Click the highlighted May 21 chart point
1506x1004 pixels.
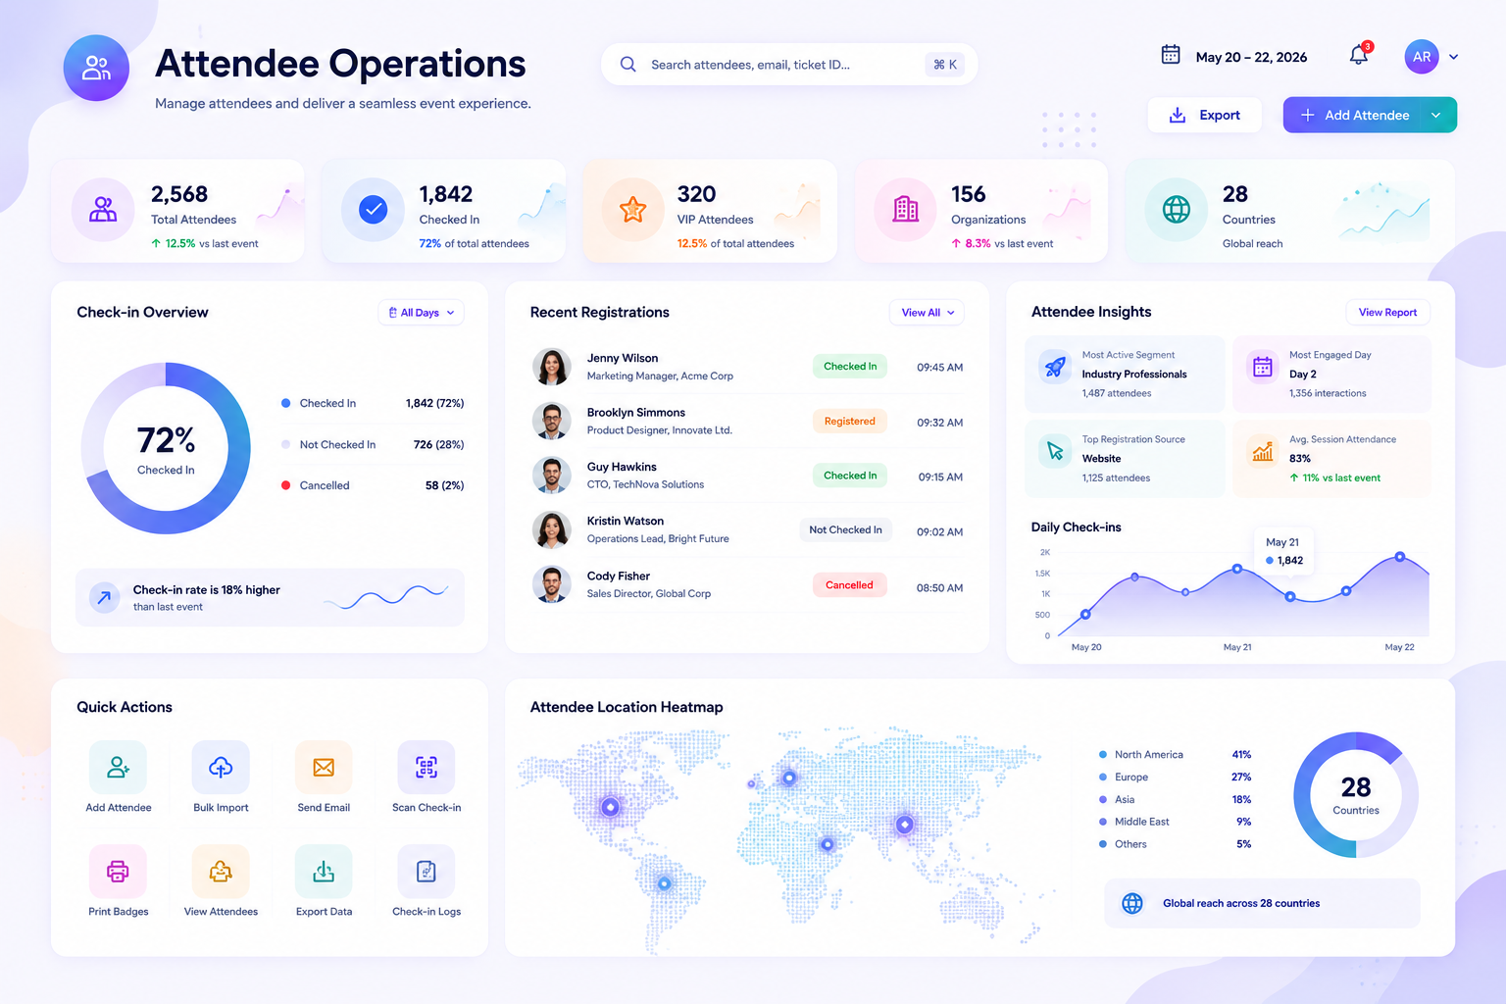(x=1290, y=596)
